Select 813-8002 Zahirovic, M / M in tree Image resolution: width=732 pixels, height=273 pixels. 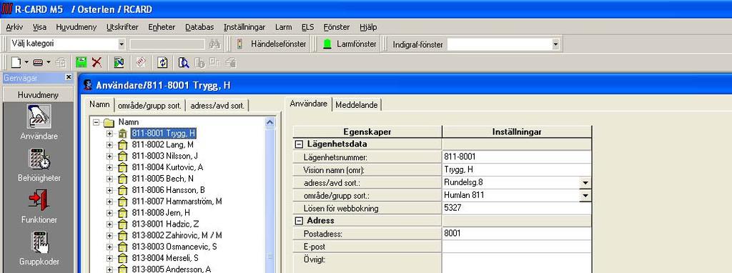[177, 235]
